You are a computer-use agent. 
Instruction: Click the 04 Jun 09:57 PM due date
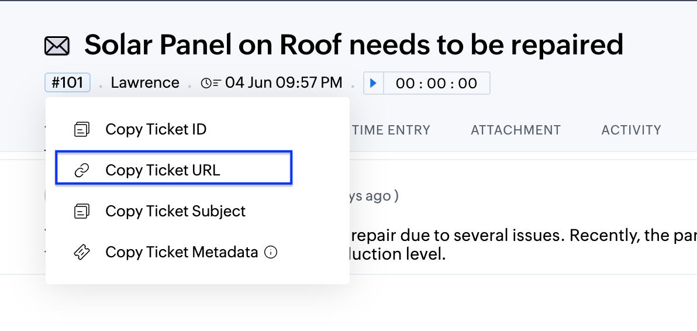coord(284,83)
